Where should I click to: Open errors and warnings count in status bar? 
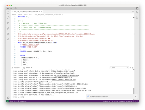(x=13, y=101)
